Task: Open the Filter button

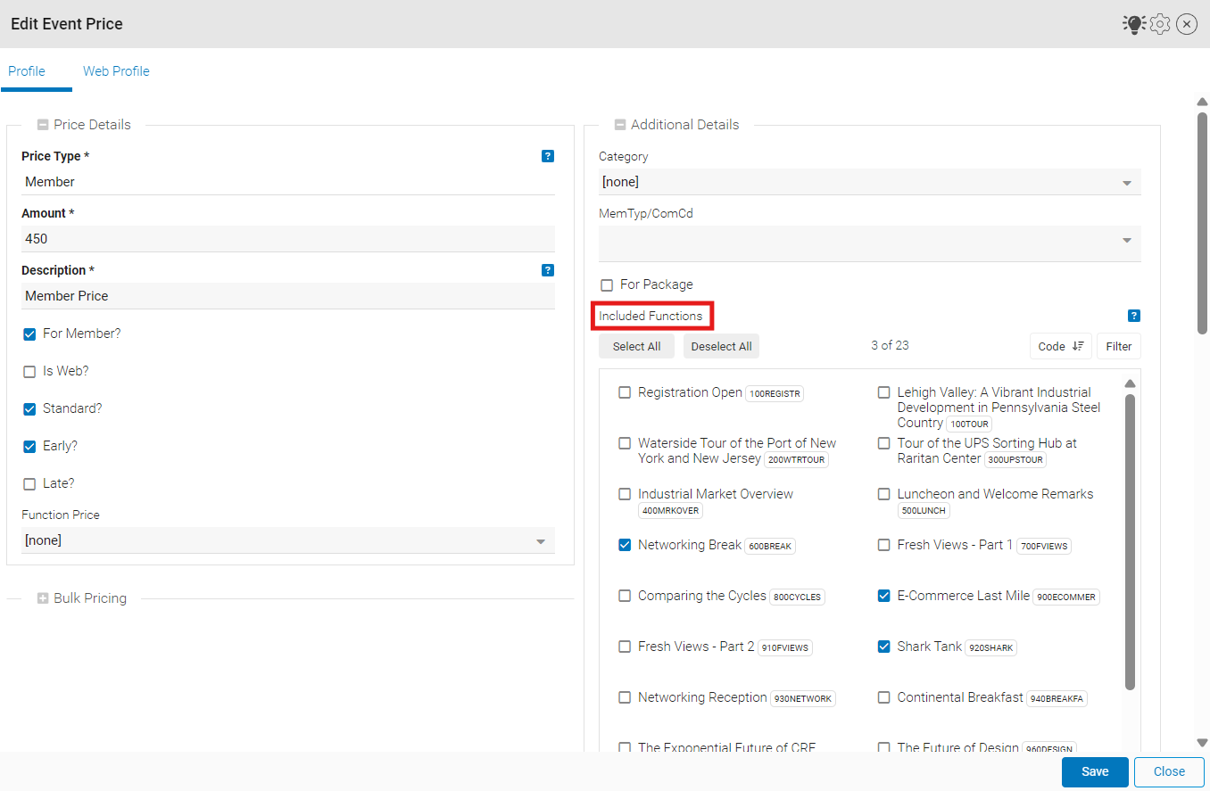Action: click(1119, 346)
